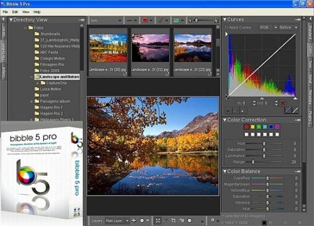The height and width of the screenshot is (226, 314).
Task: Select the gray point eyedropper in Curves
Action: 236,110
